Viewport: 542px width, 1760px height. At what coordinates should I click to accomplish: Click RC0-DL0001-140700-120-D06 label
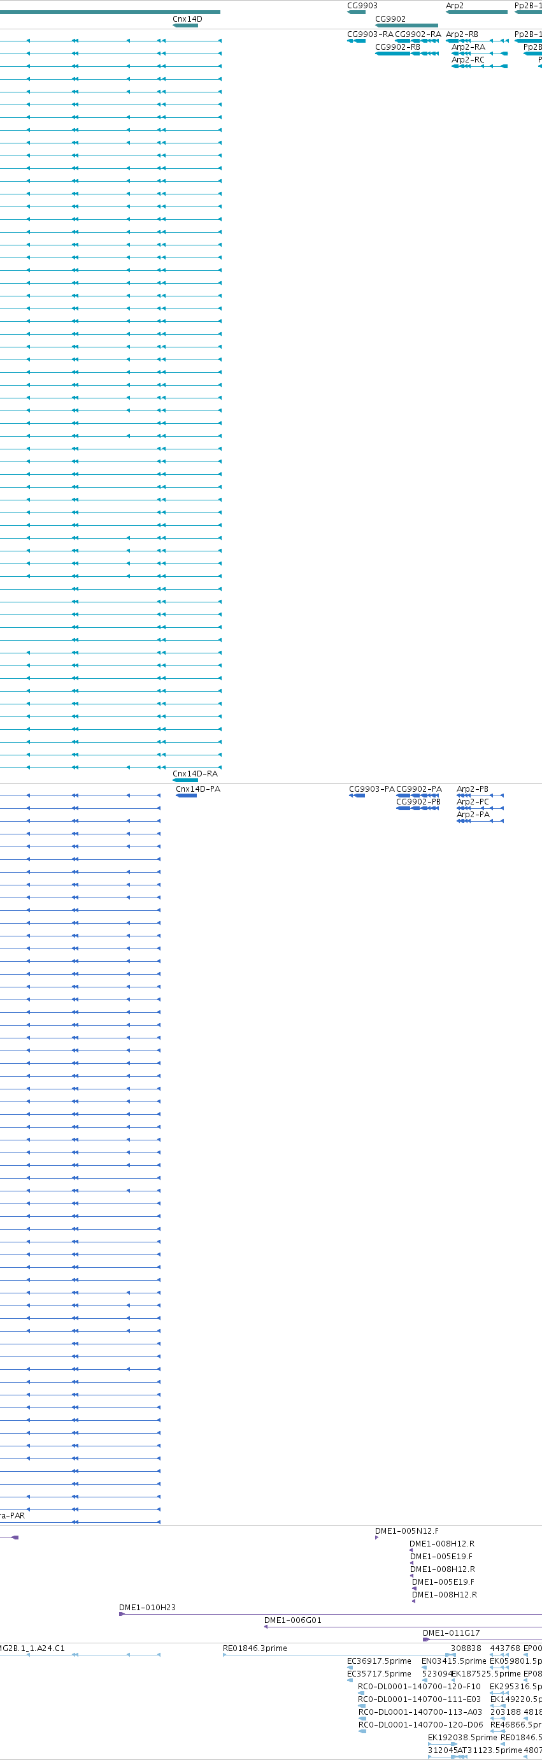coord(420,1725)
